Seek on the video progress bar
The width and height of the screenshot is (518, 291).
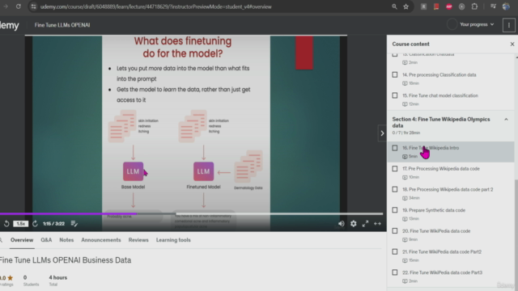tap(192, 213)
